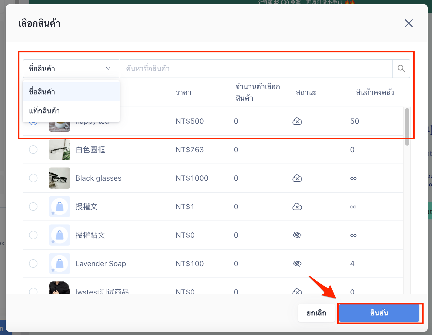This screenshot has height=335, width=432.
Task: Click the 授權文 placeholder bag image
Action: [60, 207]
